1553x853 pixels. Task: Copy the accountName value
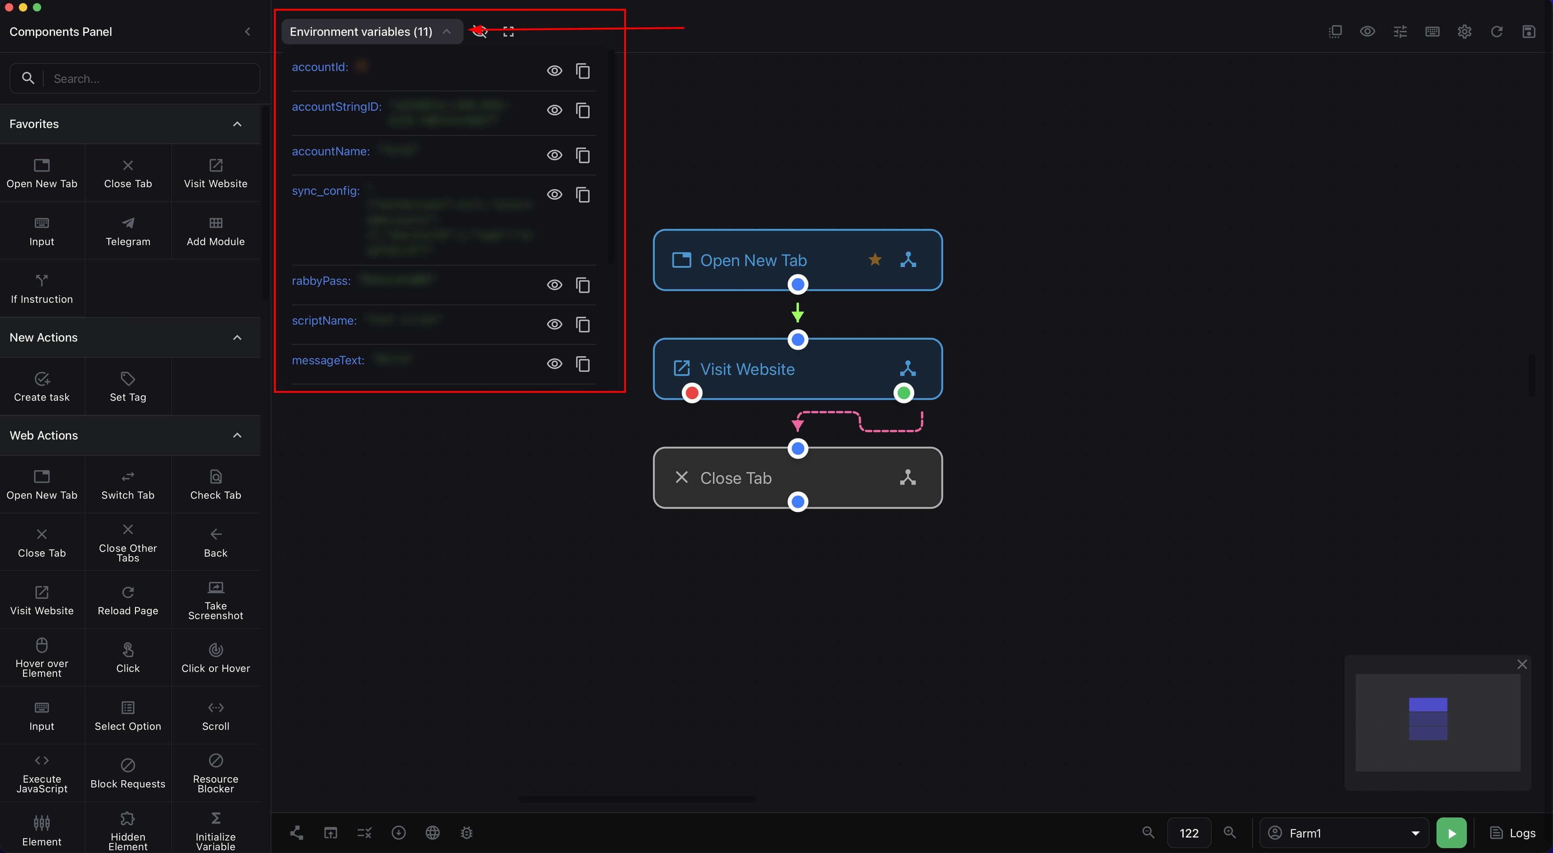pos(582,156)
